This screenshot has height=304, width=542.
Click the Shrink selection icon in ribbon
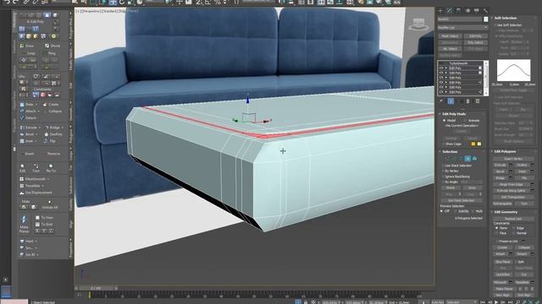(47, 46)
